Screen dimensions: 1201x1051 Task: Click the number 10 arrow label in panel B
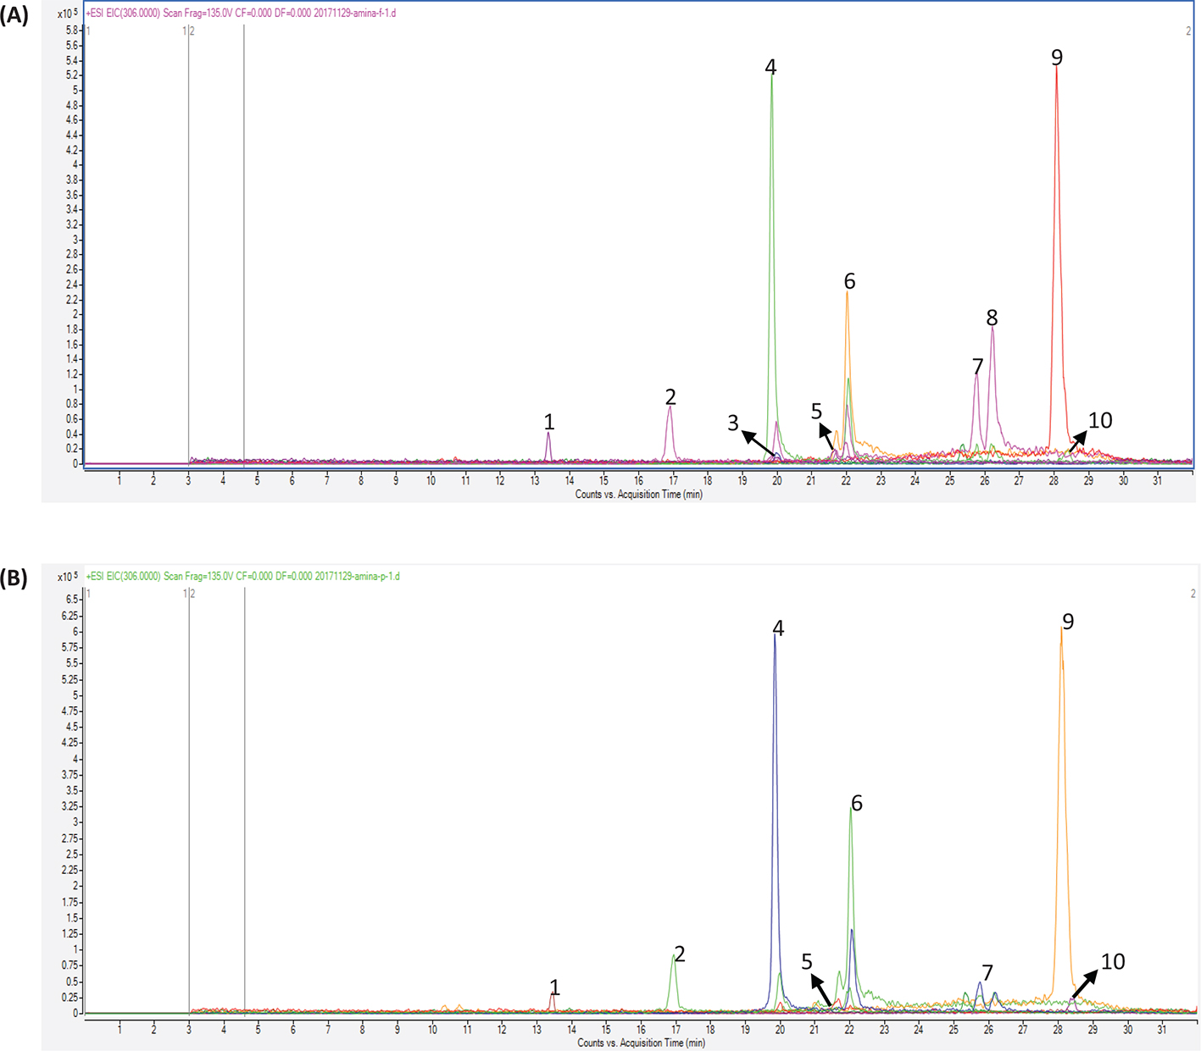point(1112,961)
